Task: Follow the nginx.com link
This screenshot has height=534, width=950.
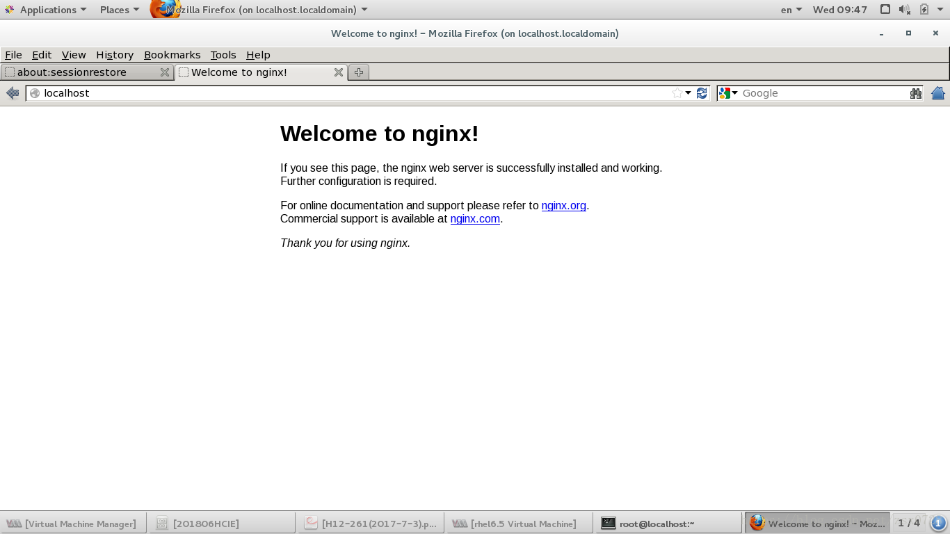Action: tap(475, 219)
